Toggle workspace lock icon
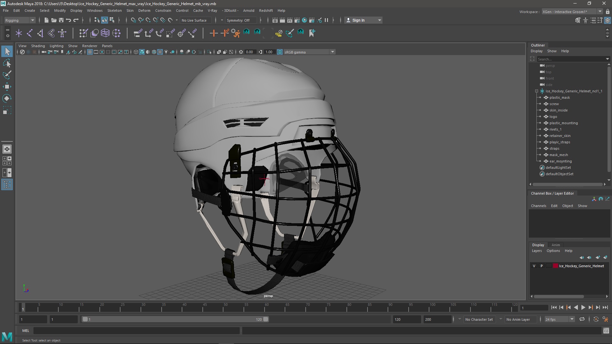The height and width of the screenshot is (344, 612). [x=608, y=11]
